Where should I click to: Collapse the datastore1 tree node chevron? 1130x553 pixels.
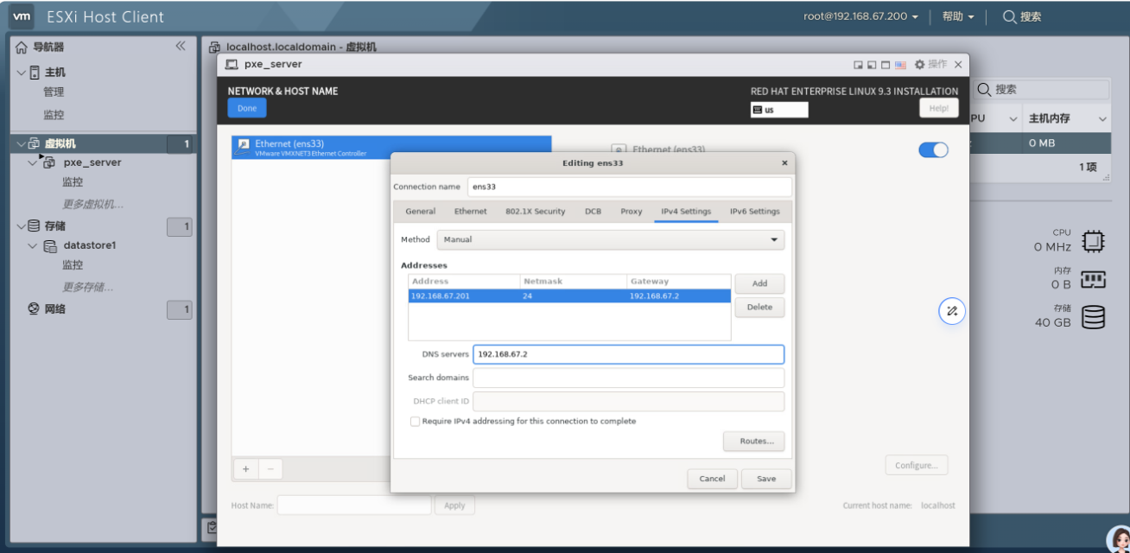pos(33,246)
